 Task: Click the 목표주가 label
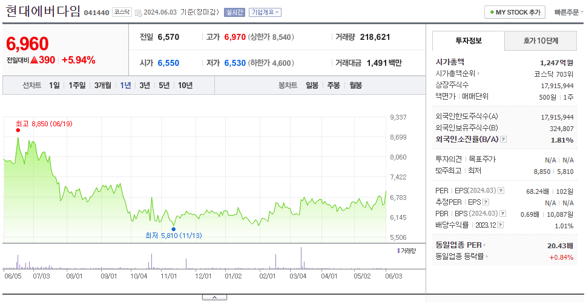[482, 159]
